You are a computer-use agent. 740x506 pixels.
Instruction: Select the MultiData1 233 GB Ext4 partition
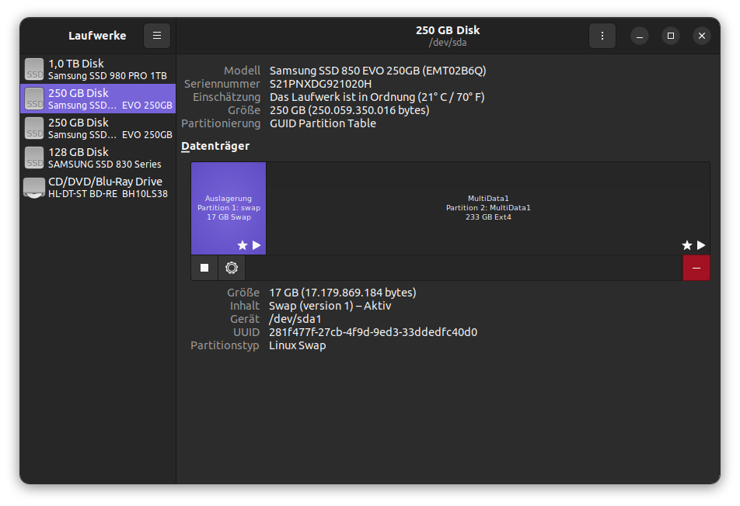click(x=487, y=208)
